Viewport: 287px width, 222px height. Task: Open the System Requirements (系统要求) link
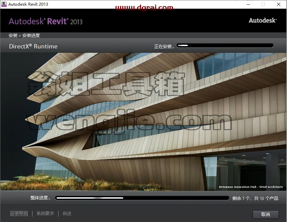coord(45,213)
